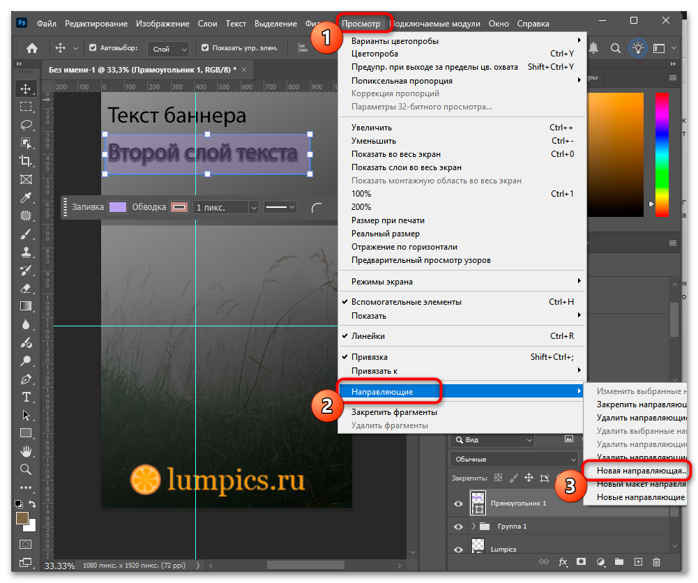Select the Rectangular Marquee tool
This screenshot has width=698, height=583.
(x=26, y=107)
